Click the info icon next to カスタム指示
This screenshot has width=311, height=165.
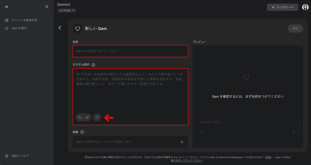click(x=93, y=65)
